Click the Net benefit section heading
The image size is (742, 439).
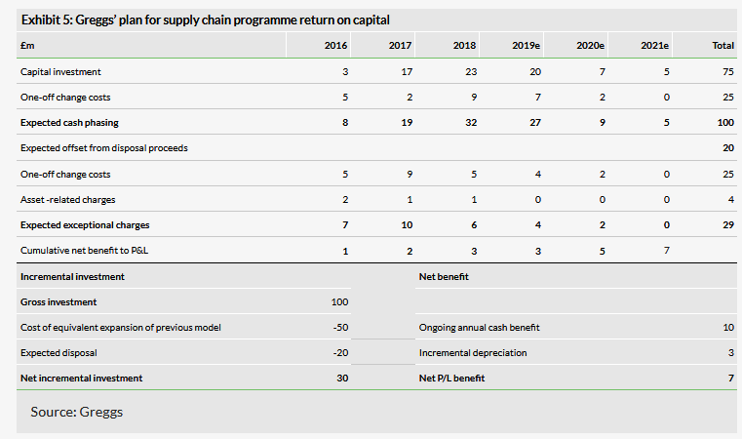444,276
